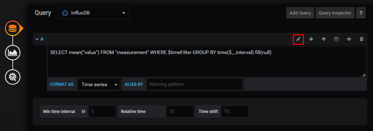Click the Relative time input field
The height and width of the screenshot is (131, 373).
point(180,111)
